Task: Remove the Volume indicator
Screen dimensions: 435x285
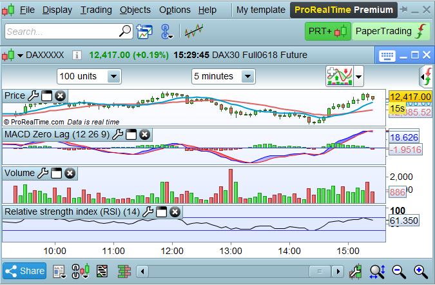Action: pyautogui.click(x=70, y=173)
